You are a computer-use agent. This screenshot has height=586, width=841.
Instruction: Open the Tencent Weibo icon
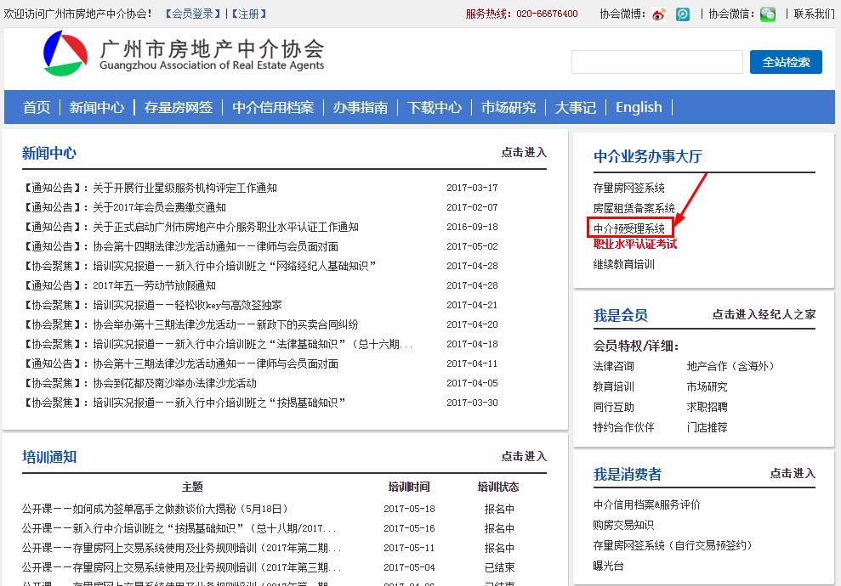click(683, 14)
